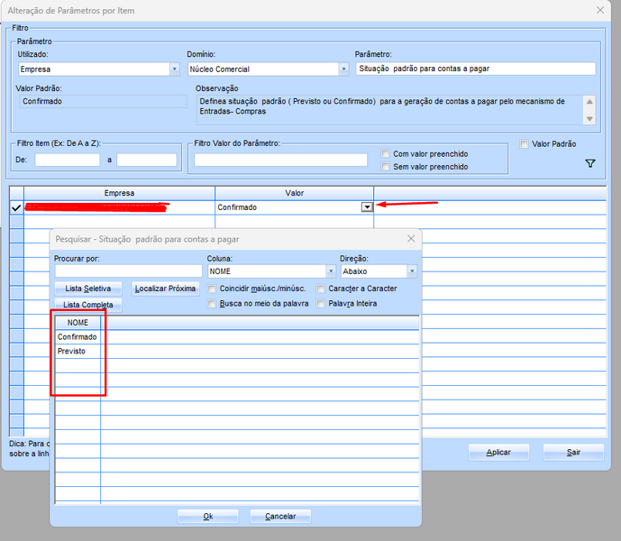Confirm with the Ok button
This screenshot has width=621, height=541.
tap(208, 517)
